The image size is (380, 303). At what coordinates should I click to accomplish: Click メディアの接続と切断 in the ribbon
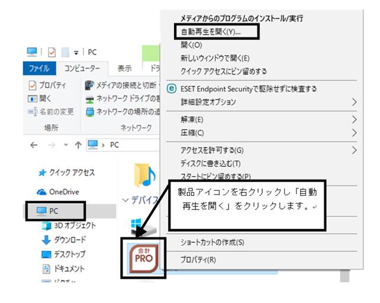point(122,85)
